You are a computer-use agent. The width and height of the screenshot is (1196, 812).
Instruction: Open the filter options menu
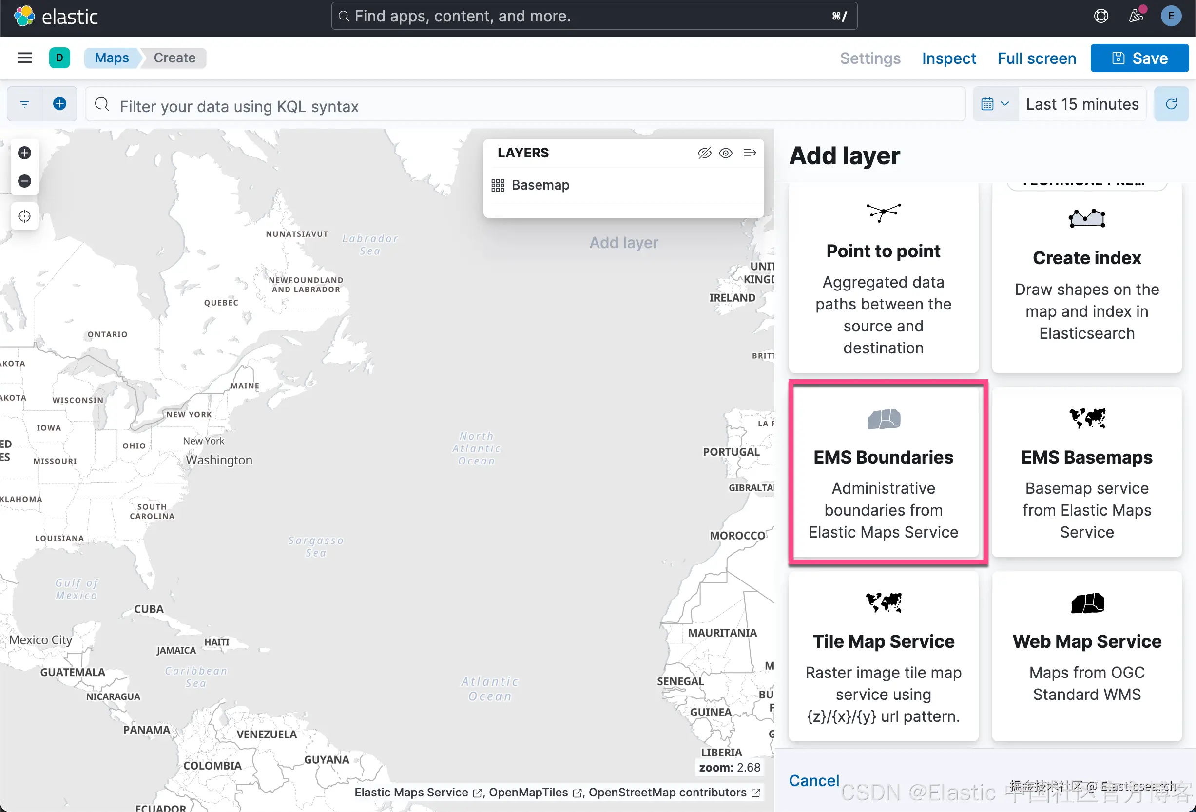[24, 104]
